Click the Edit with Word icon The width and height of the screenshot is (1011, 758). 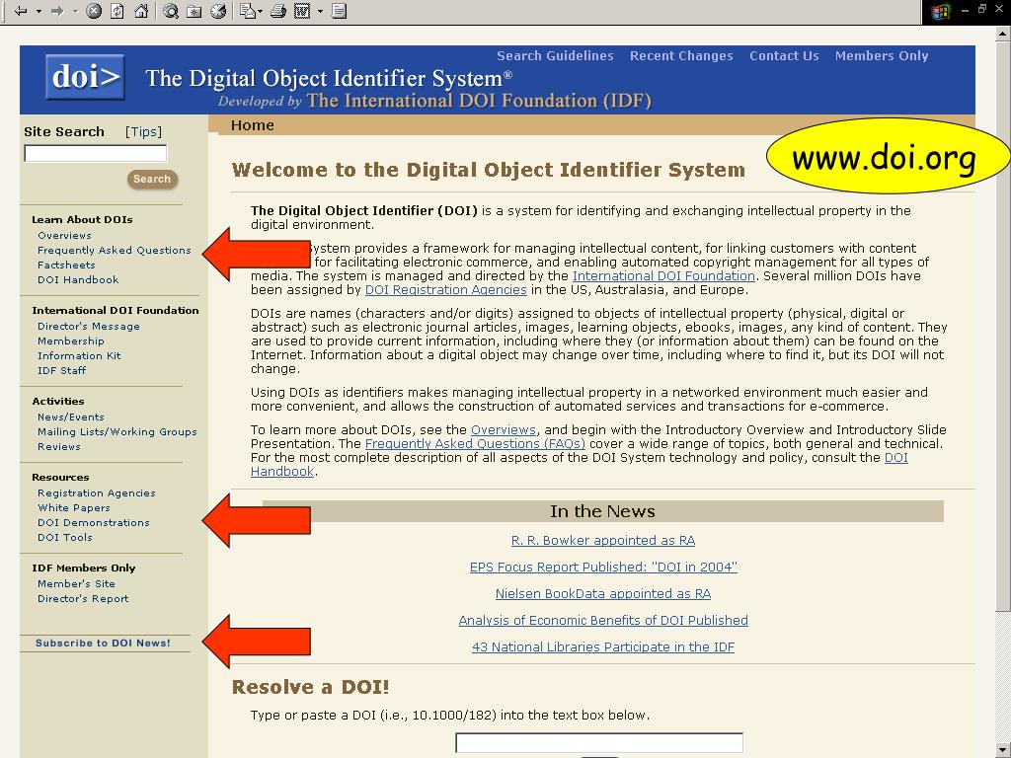pyautogui.click(x=302, y=11)
